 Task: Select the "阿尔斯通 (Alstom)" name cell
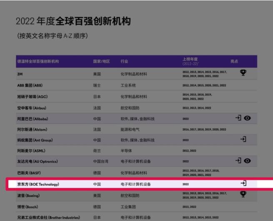click(x=32, y=129)
